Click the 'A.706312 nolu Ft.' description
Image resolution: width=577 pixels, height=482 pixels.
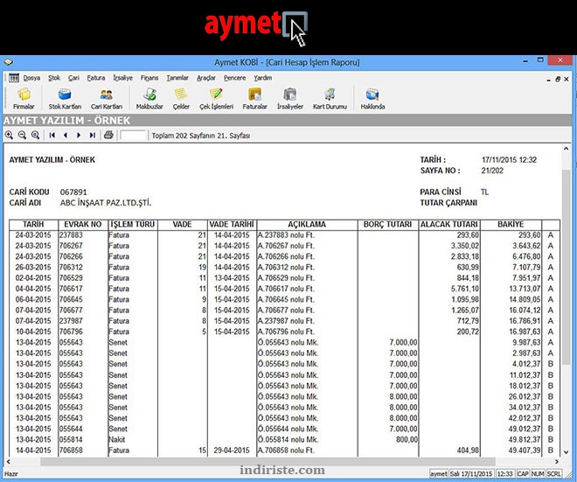[286, 267]
